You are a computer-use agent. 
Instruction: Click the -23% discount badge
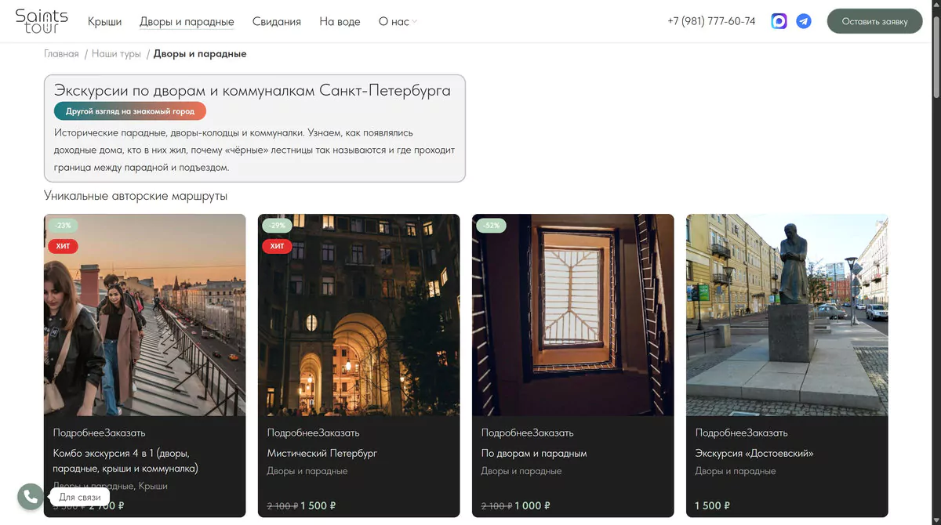(x=63, y=226)
